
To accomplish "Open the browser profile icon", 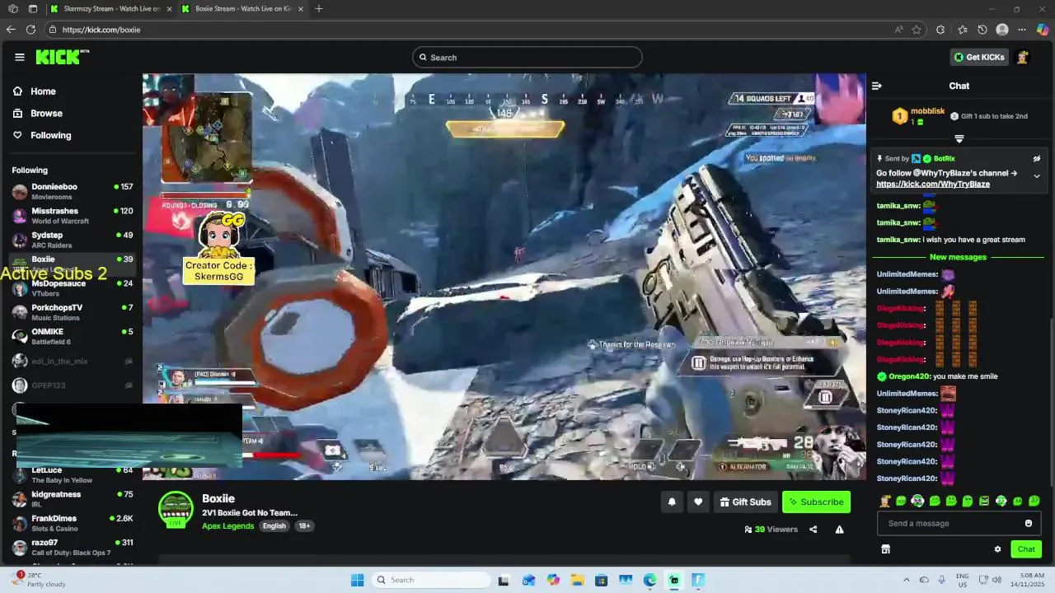I will (1002, 30).
